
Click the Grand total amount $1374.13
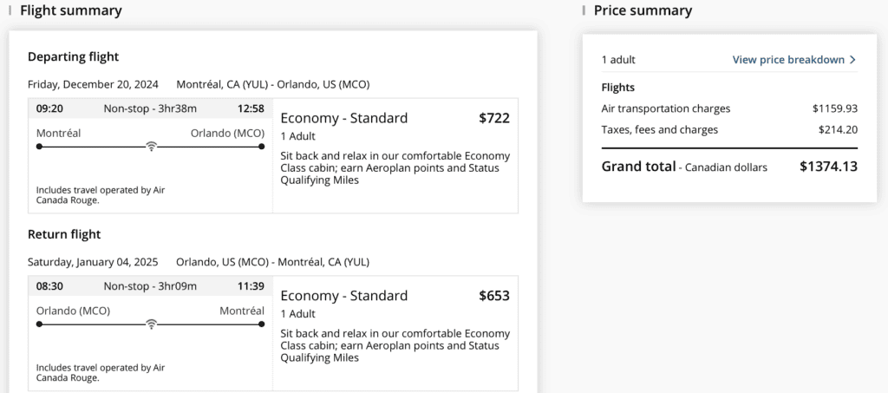[828, 167]
